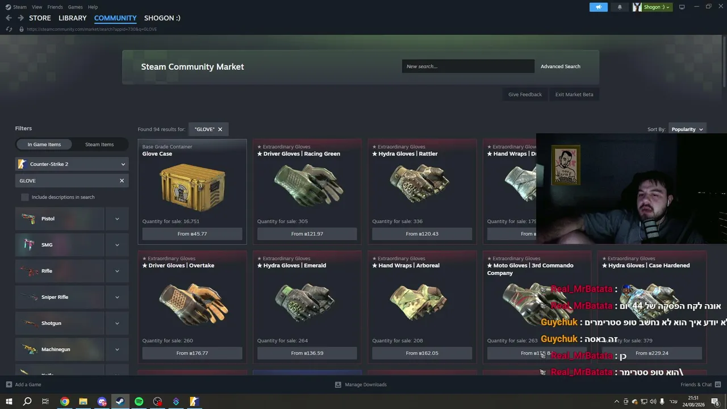727x409 pixels.
Task: Go back using the browser back arrow
Action: point(9,18)
